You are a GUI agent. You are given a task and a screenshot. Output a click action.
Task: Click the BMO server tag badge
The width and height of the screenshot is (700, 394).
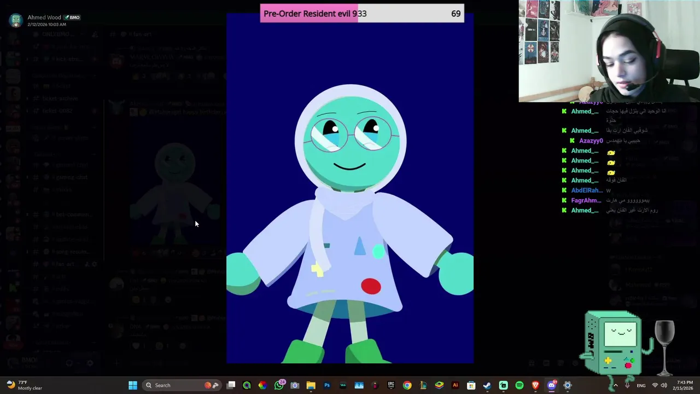click(x=72, y=18)
